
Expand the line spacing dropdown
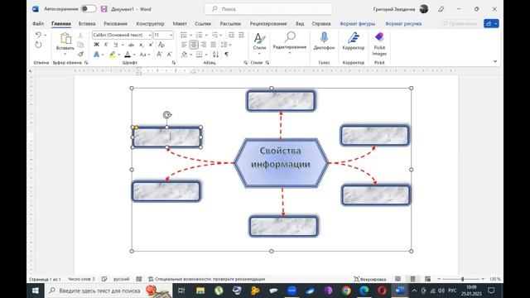point(230,45)
